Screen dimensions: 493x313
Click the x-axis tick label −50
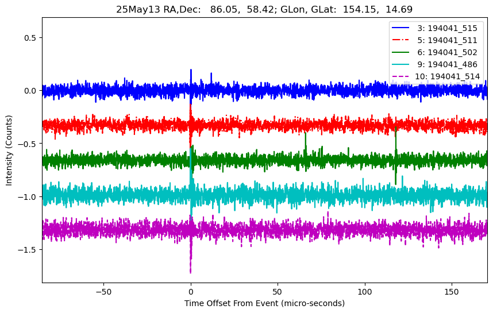pos(103,292)
